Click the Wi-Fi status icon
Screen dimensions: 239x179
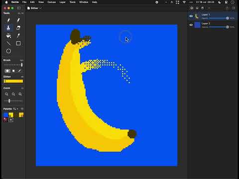point(184,2)
